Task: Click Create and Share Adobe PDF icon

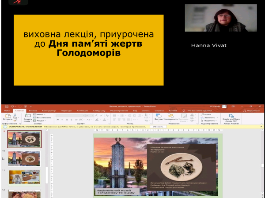Action: (231, 116)
